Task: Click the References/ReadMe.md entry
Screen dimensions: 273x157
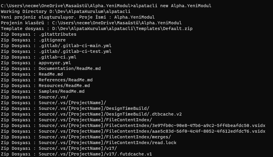Action: tap(65, 80)
